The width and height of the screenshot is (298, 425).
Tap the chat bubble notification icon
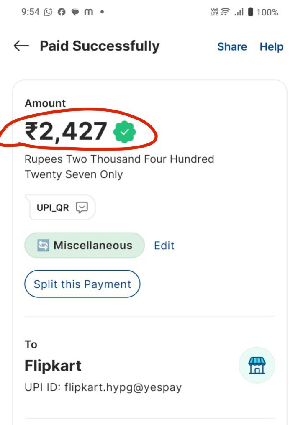point(75,12)
